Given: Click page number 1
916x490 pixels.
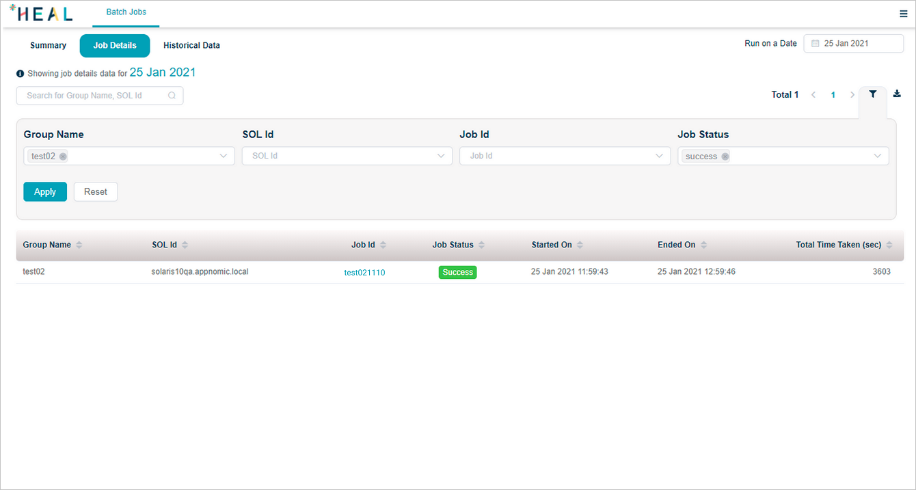Looking at the screenshot, I should click(x=833, y=95).
